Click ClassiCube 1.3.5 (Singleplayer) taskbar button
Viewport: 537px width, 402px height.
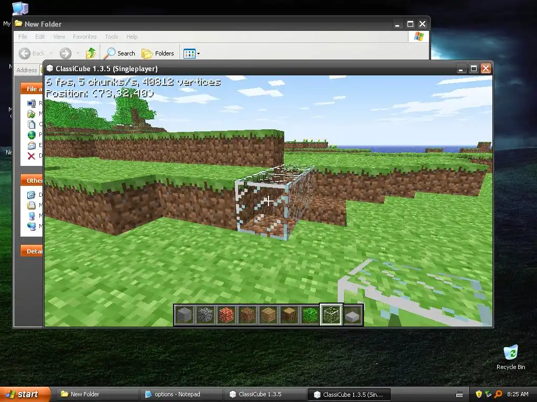349,395
